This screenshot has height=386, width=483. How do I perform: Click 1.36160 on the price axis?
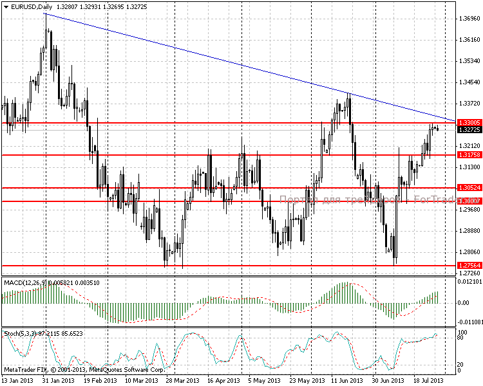[x=469, y=40]
